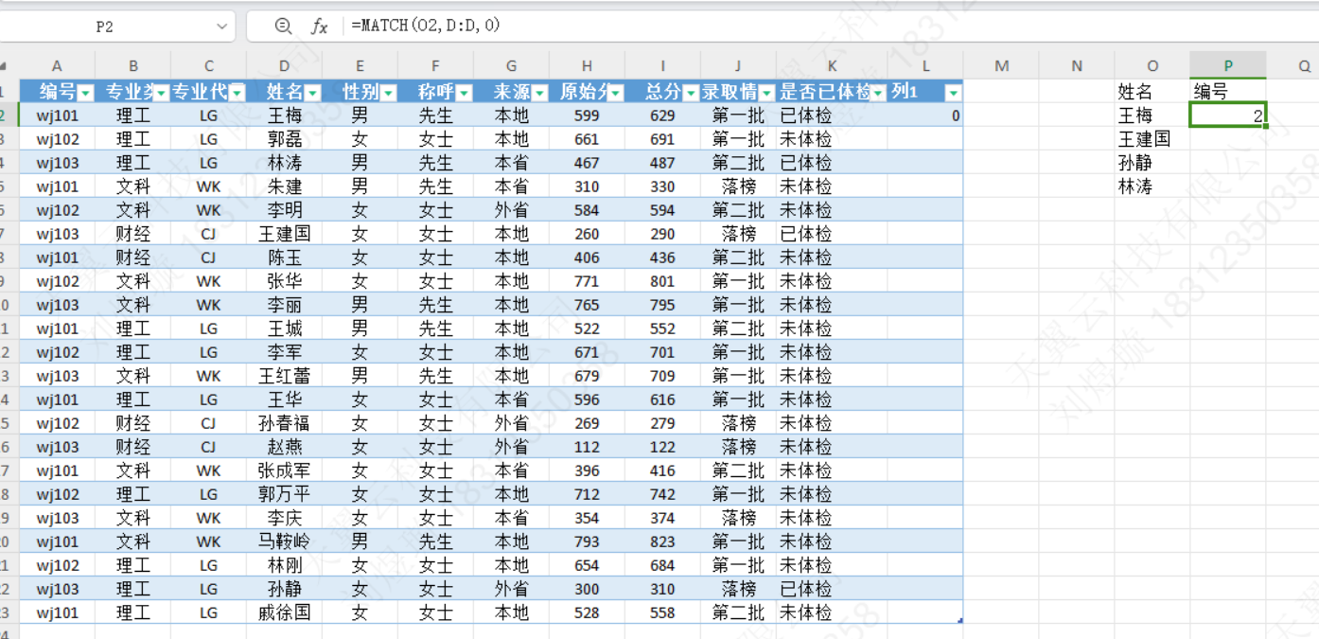Select the column O header

click(1152, 65)
